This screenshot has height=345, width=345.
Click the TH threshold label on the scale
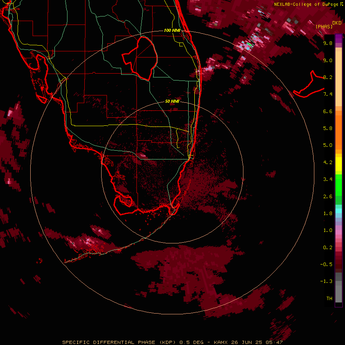pyautogui.click(x=329, y=299)
